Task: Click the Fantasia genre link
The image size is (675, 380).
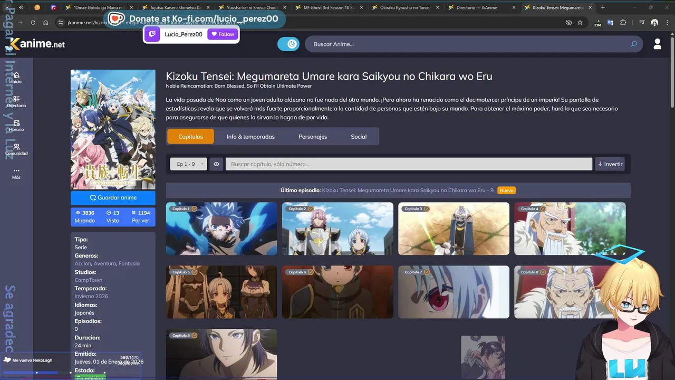Action: tap(129, 263)
